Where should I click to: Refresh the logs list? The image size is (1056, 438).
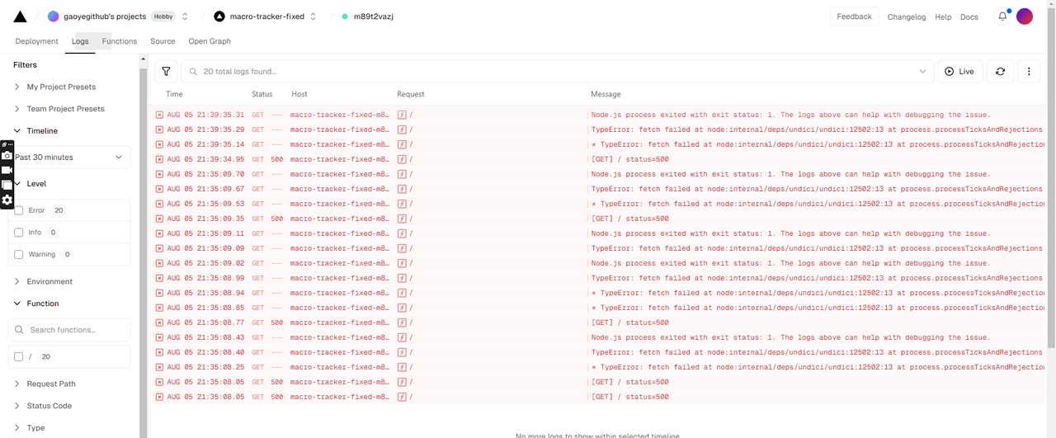1000,72
